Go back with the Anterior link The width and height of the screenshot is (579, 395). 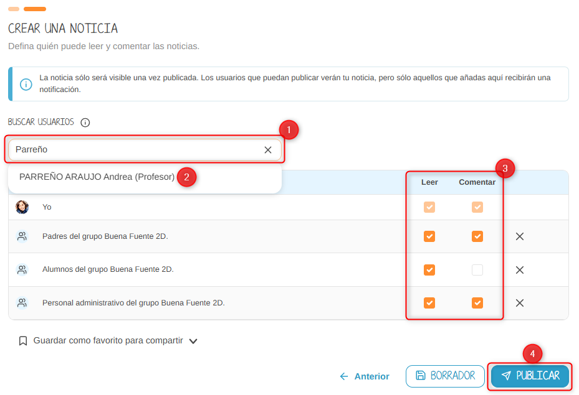pos(365,376)
